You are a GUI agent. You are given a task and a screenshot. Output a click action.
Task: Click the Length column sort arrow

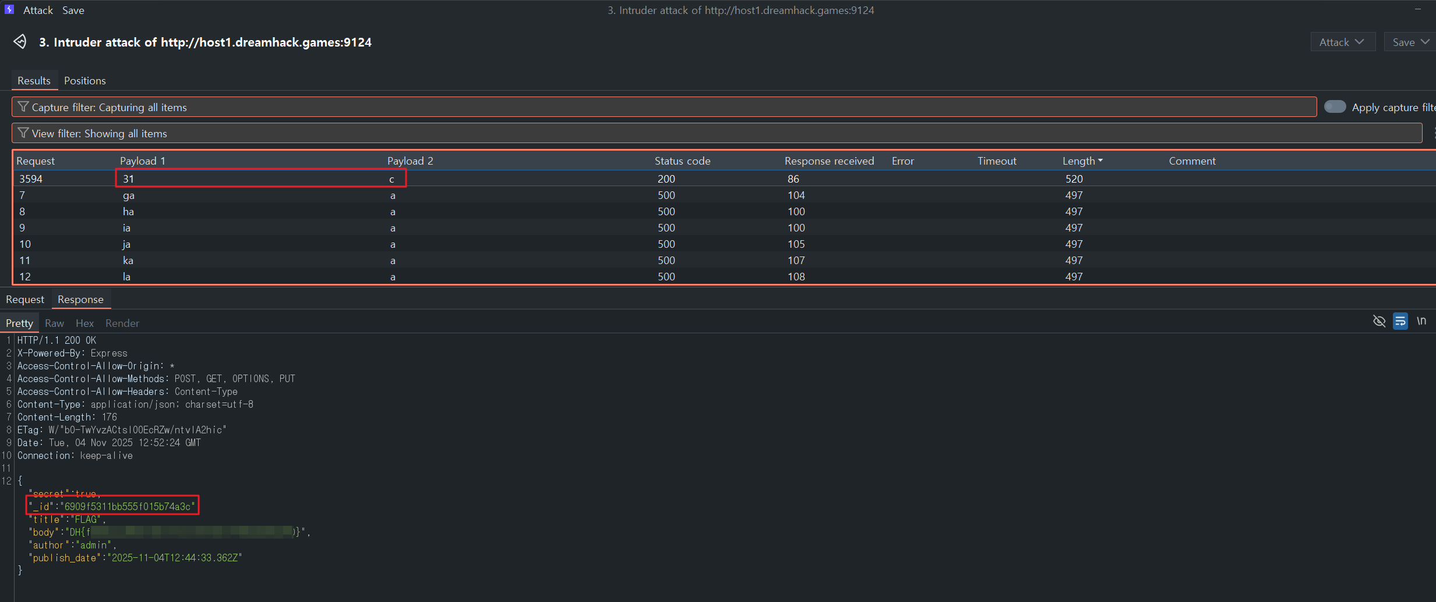pos(1100,161)
